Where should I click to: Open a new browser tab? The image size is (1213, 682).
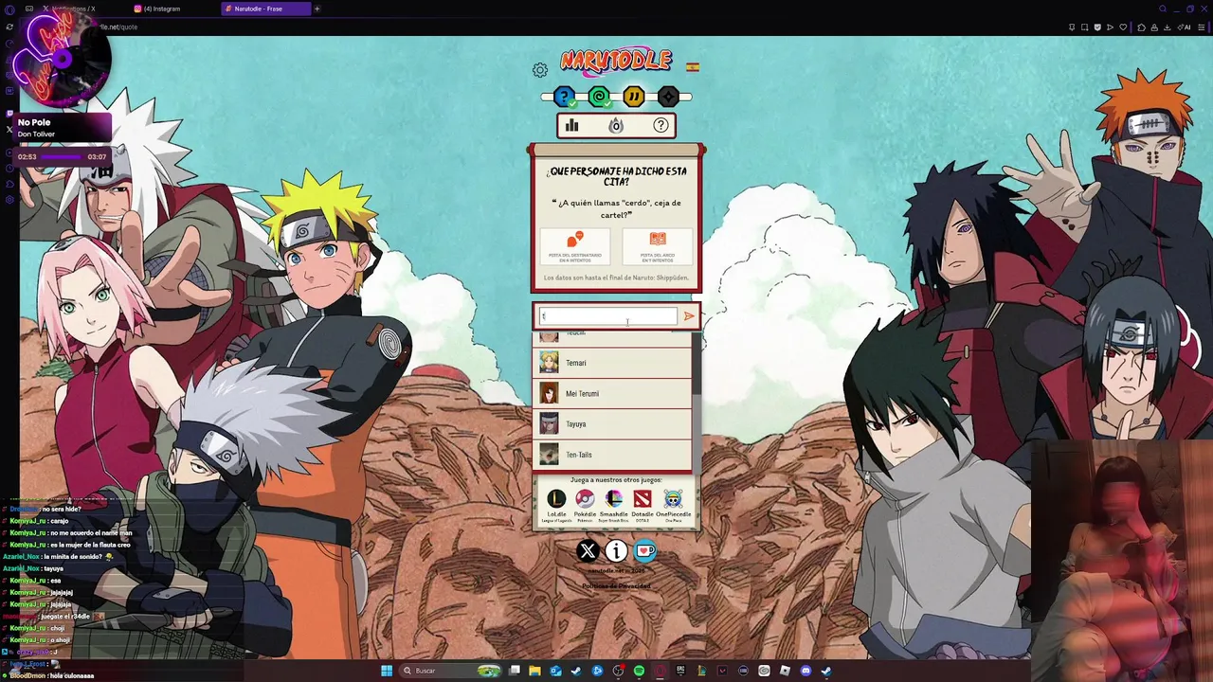317,9
